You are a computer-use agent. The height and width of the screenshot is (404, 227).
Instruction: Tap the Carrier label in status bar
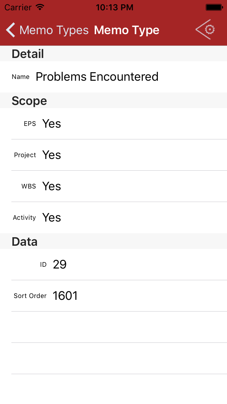18,7
